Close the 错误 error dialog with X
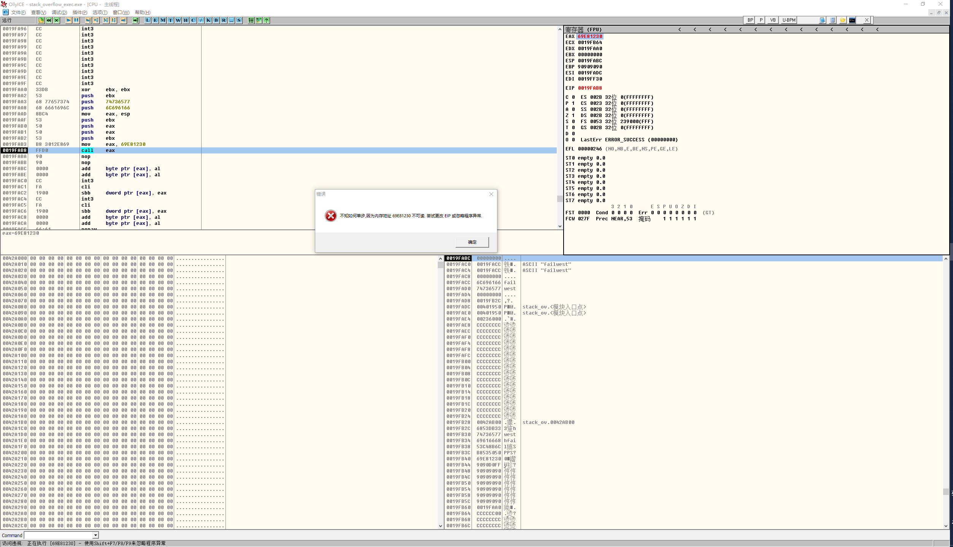 click(491, 194)
